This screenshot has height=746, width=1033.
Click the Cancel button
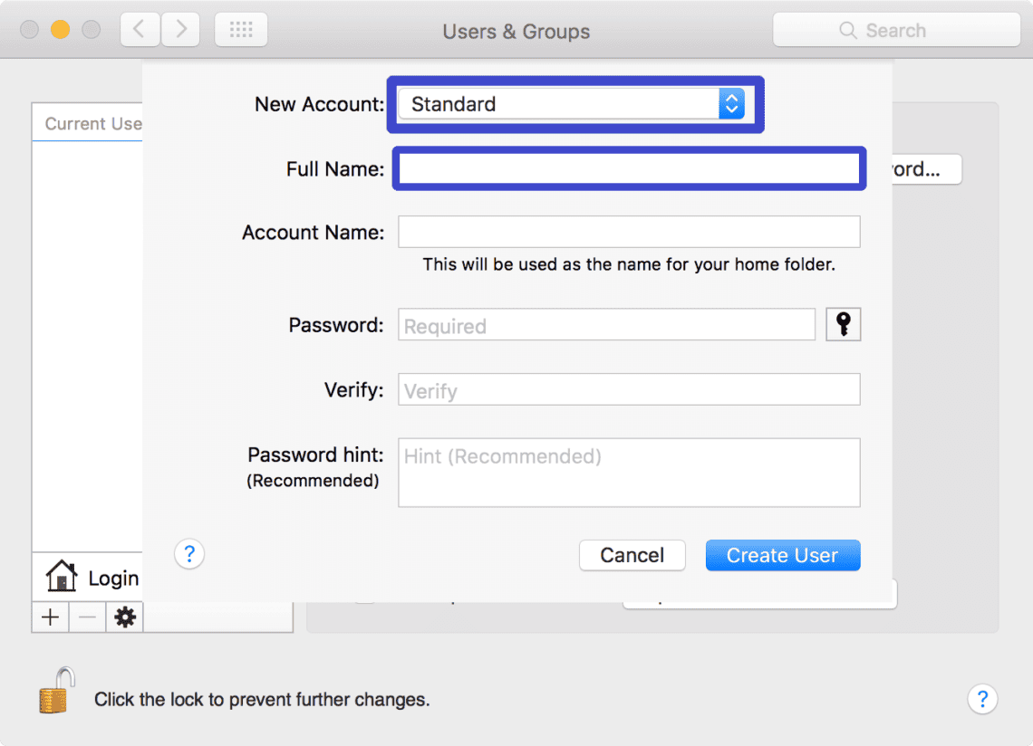(632, 555)
